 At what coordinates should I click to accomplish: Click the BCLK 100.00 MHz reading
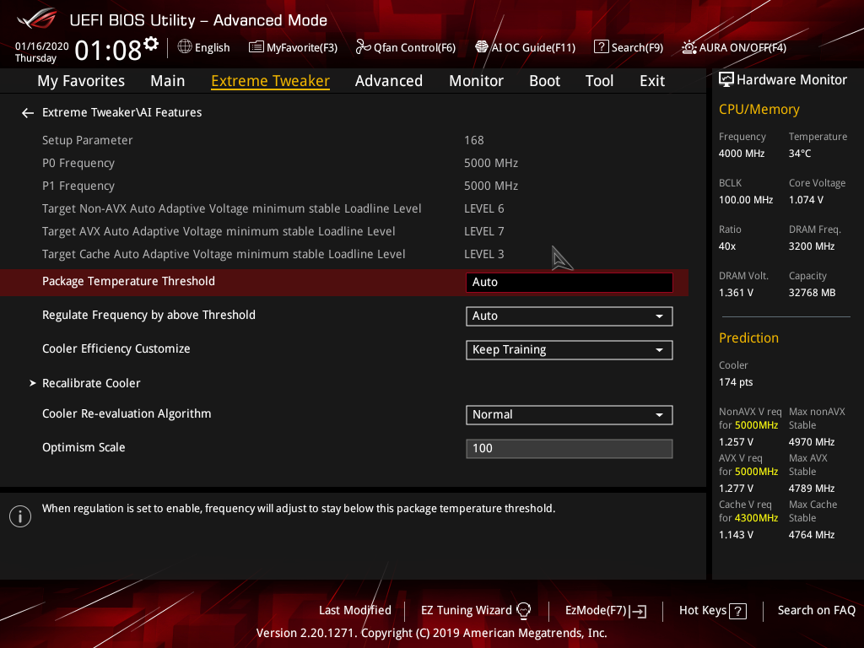tap(746, 200)
